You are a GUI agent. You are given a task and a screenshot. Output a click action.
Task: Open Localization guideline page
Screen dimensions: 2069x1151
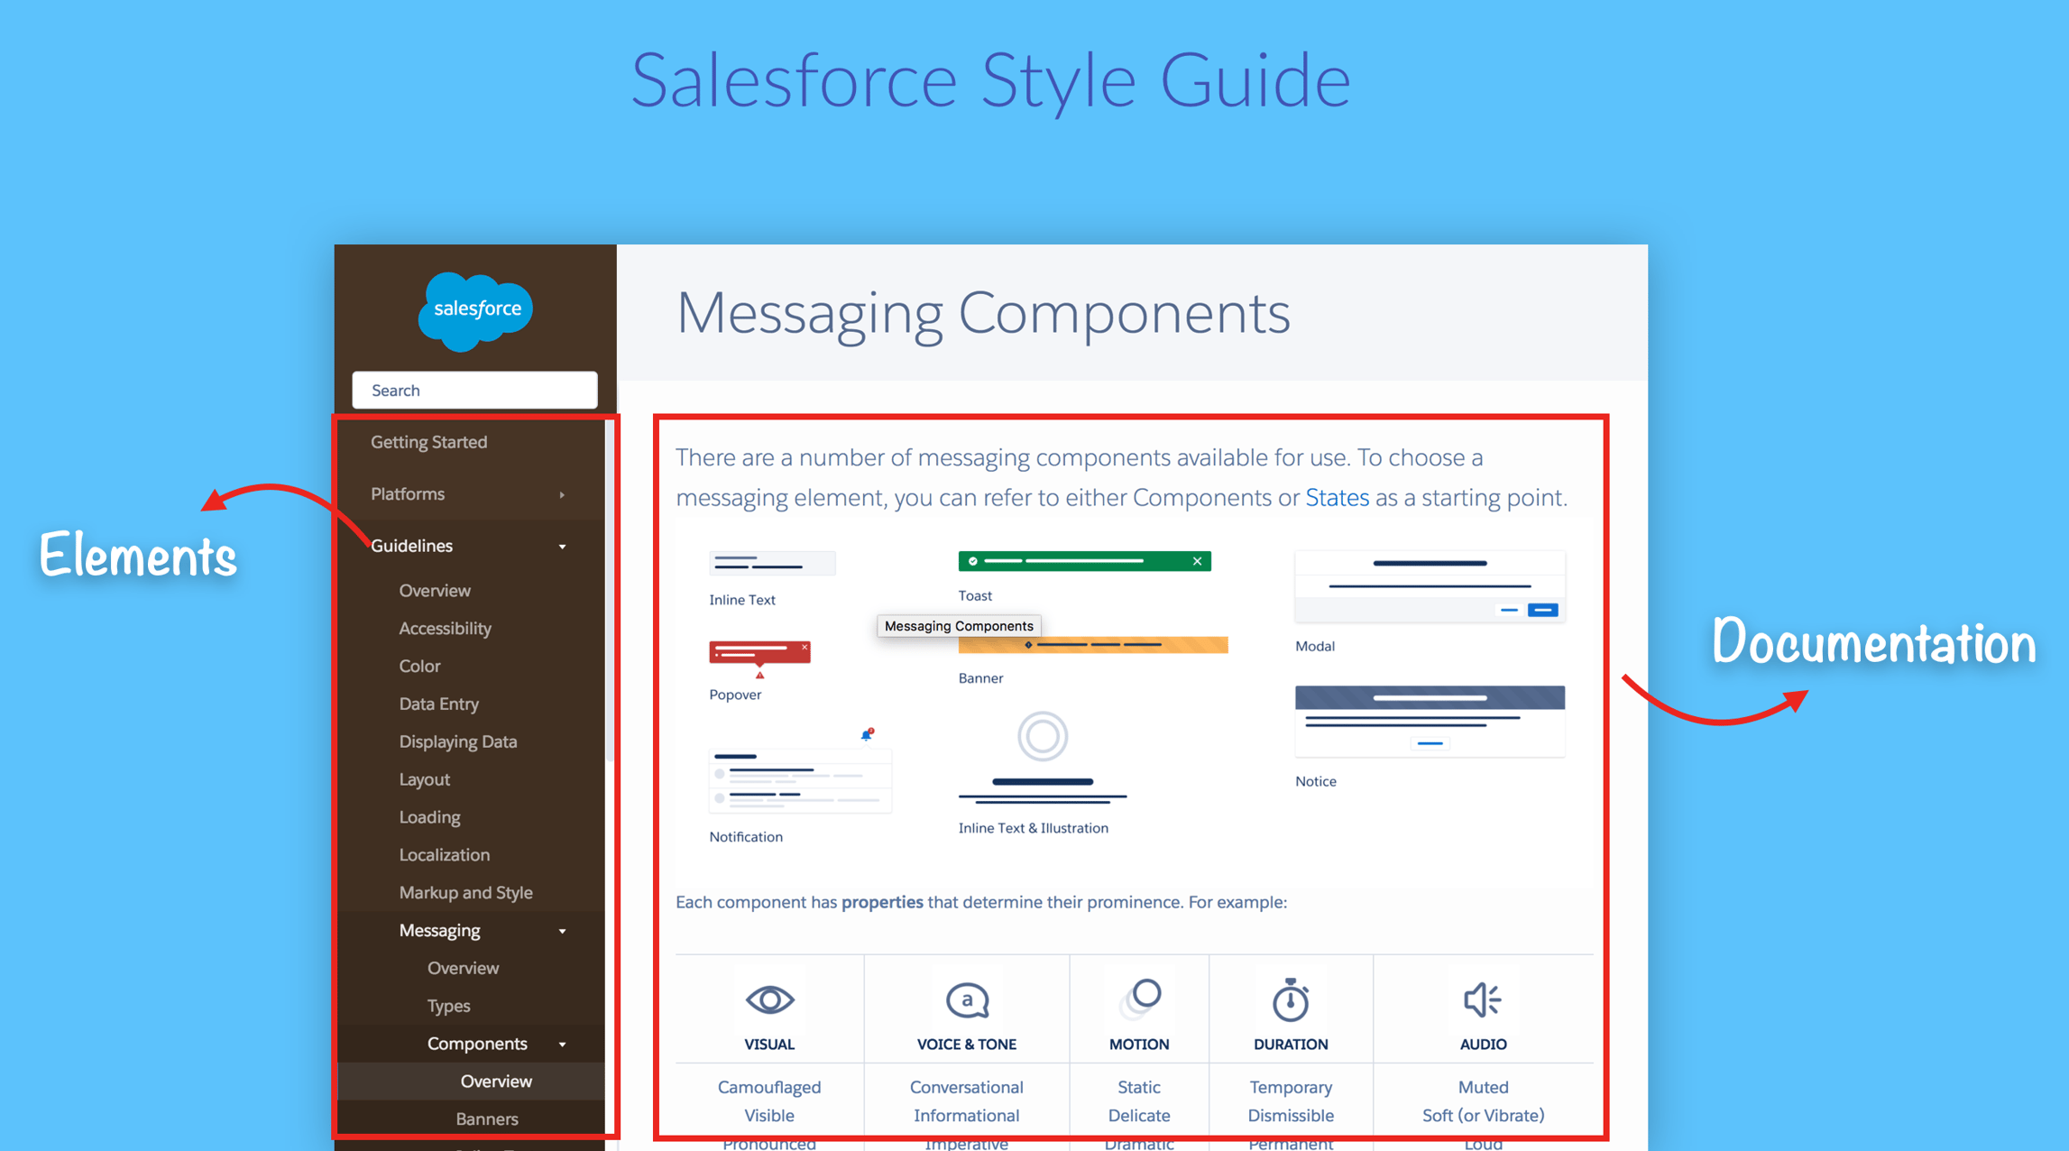coord(445,854)
